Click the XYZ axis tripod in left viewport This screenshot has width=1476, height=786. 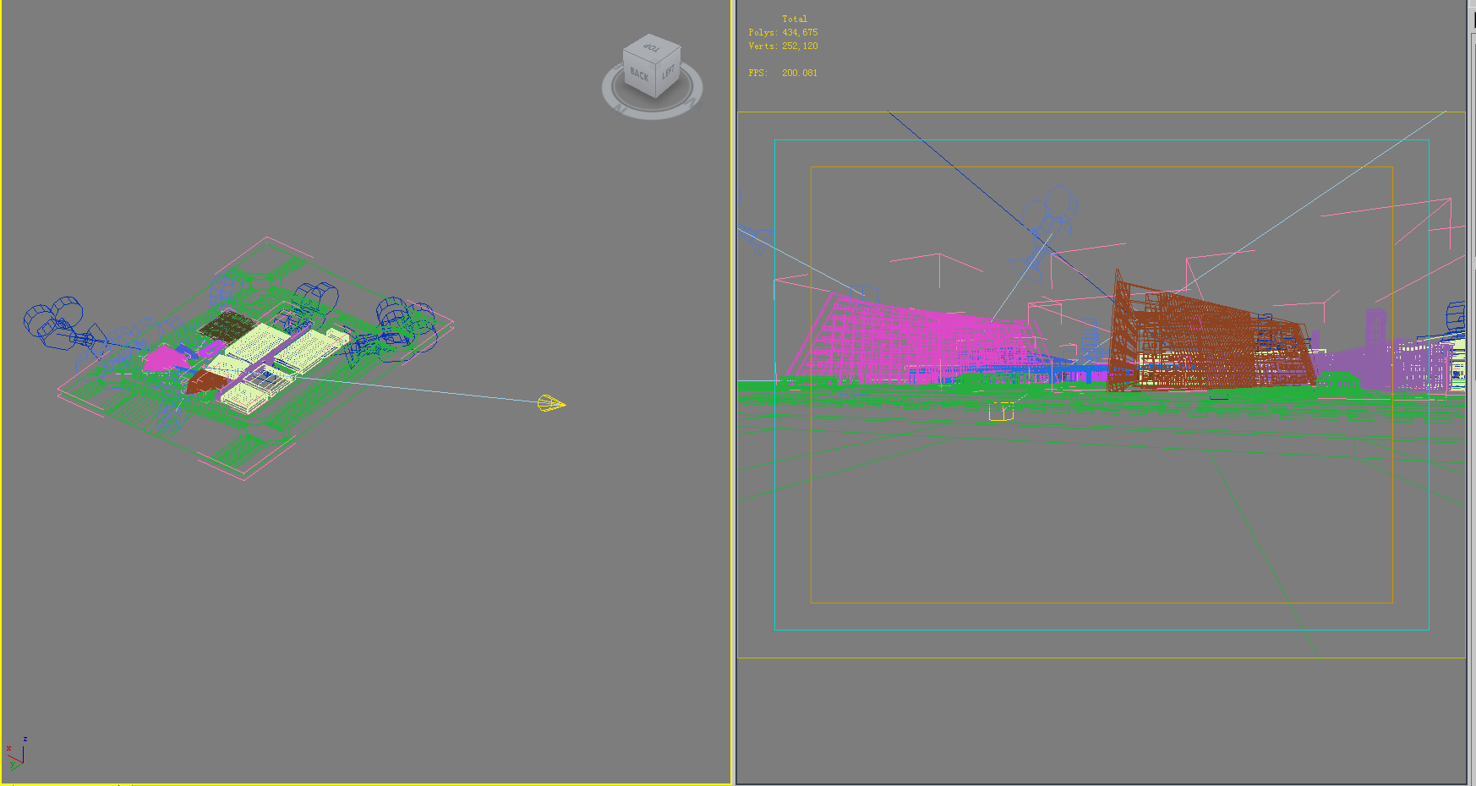16,753
